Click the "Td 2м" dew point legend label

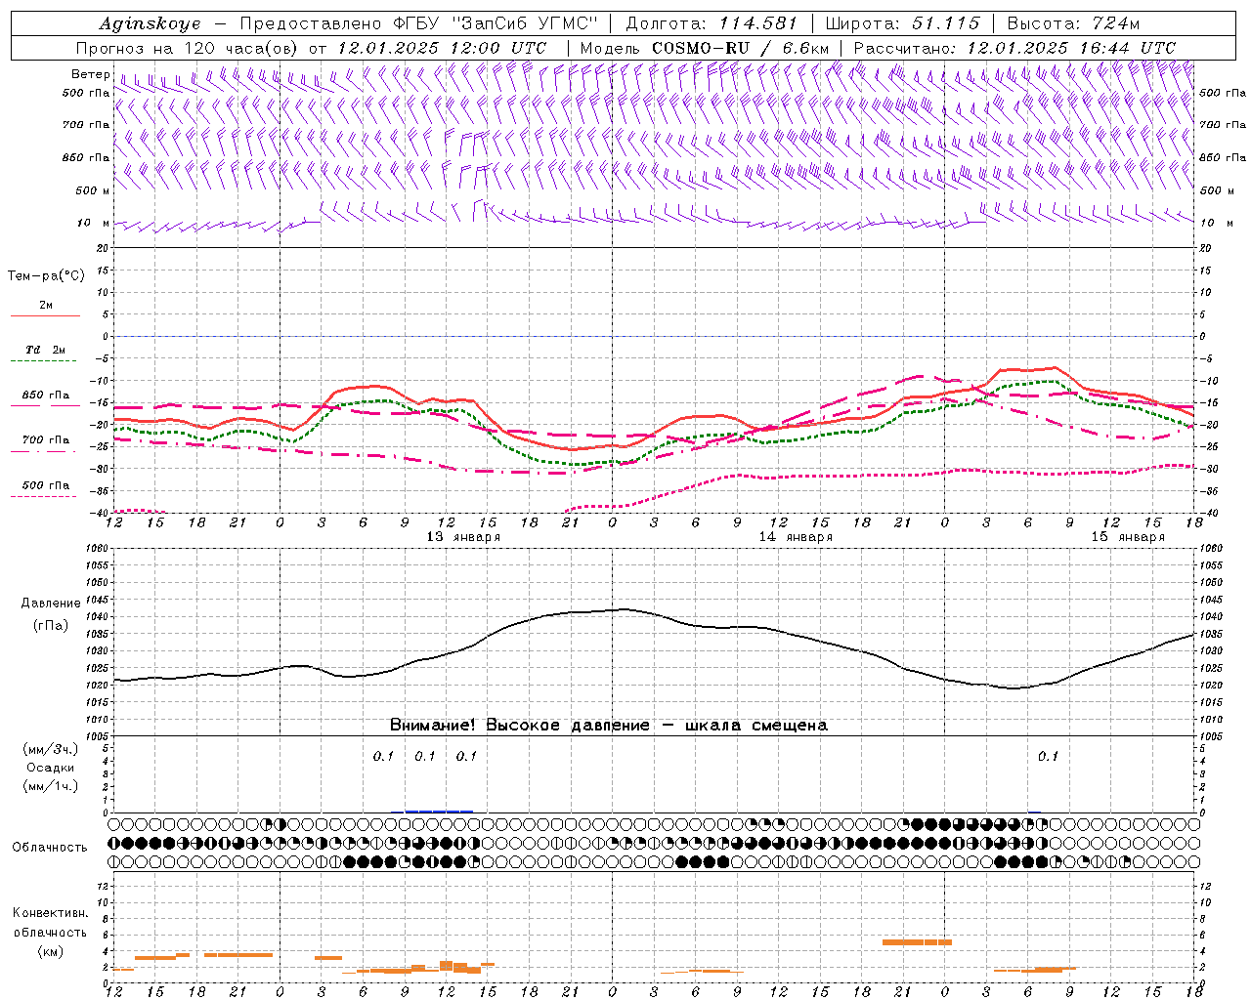click(x=45, y=350)
